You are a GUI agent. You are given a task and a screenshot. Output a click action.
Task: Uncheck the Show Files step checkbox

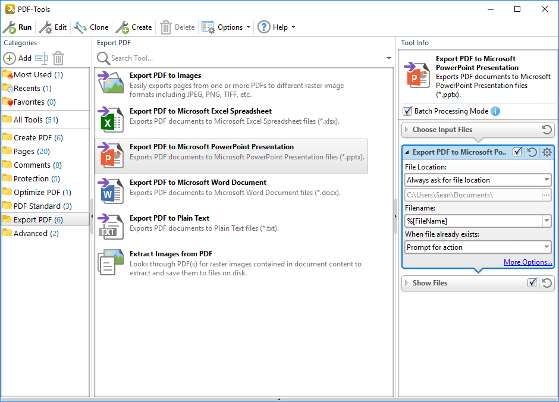532,283
